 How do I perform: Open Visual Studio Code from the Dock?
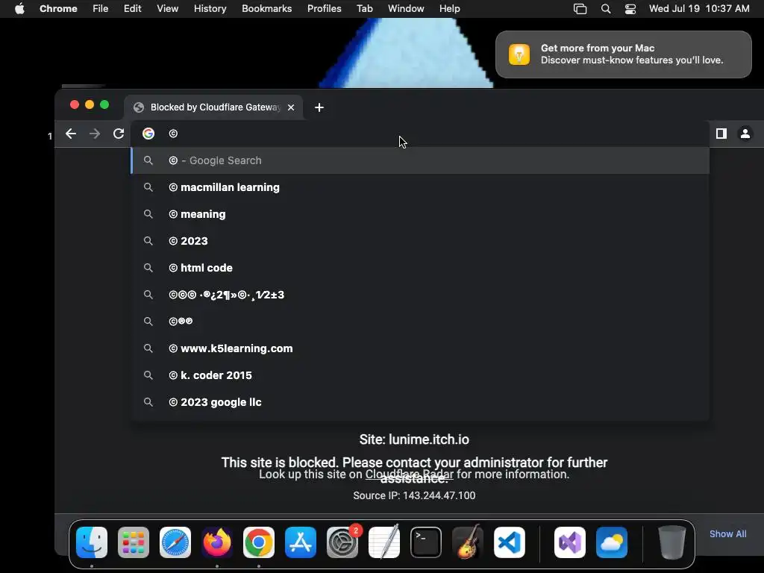(x=510, y=542)
